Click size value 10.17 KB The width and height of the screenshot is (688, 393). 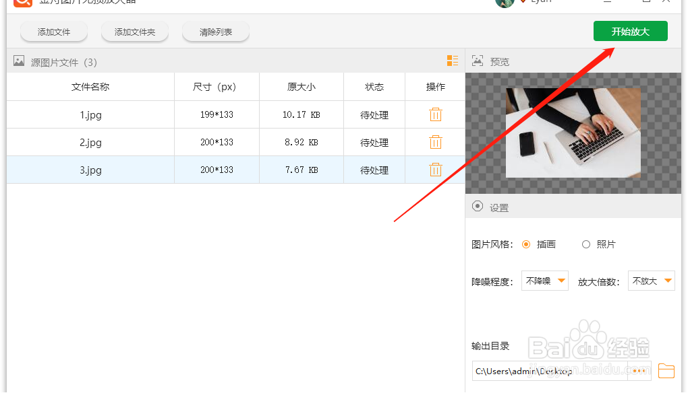click(x=302, y=114)
